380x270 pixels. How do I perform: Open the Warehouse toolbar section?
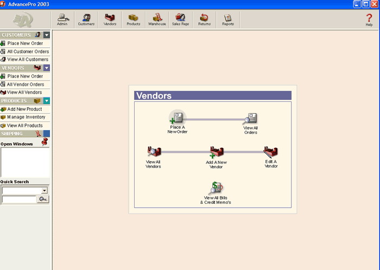pyautogui.click(x=157, y=20)
